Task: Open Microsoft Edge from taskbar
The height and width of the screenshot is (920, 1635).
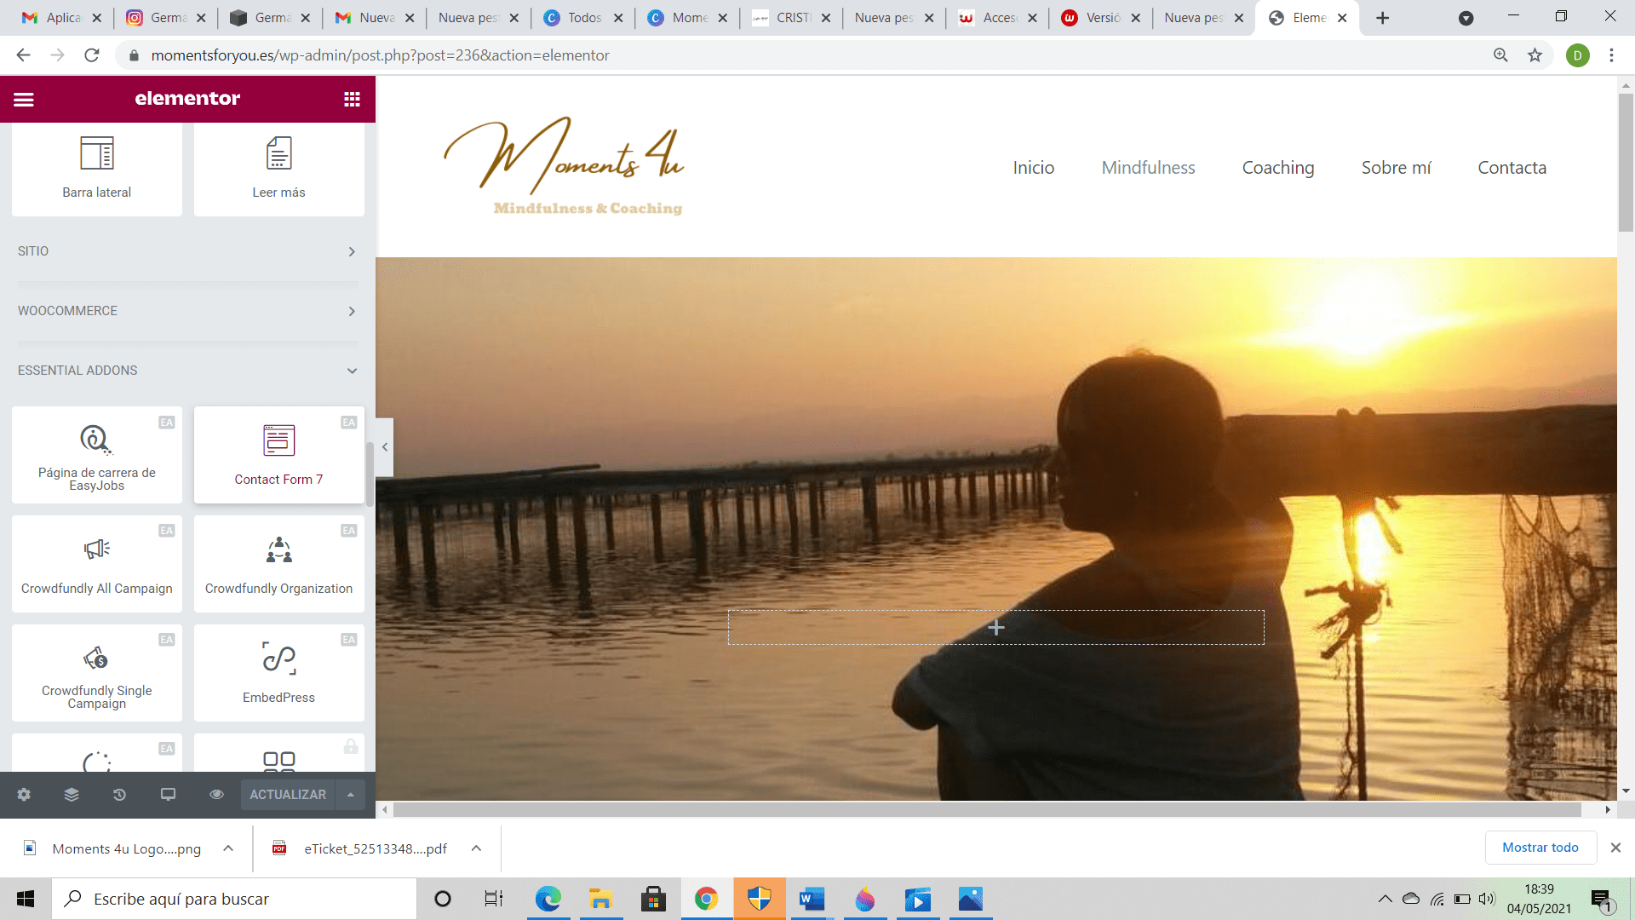Action: [x=548, y=899]
